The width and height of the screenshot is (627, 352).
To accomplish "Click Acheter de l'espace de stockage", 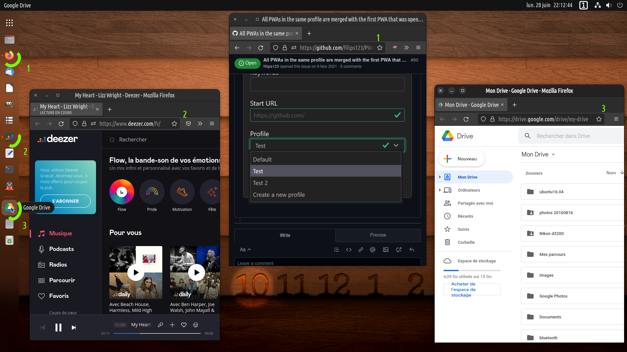I will pyautogui.click(x=472, y=289).
